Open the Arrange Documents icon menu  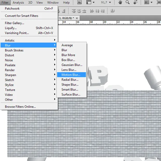148,3
